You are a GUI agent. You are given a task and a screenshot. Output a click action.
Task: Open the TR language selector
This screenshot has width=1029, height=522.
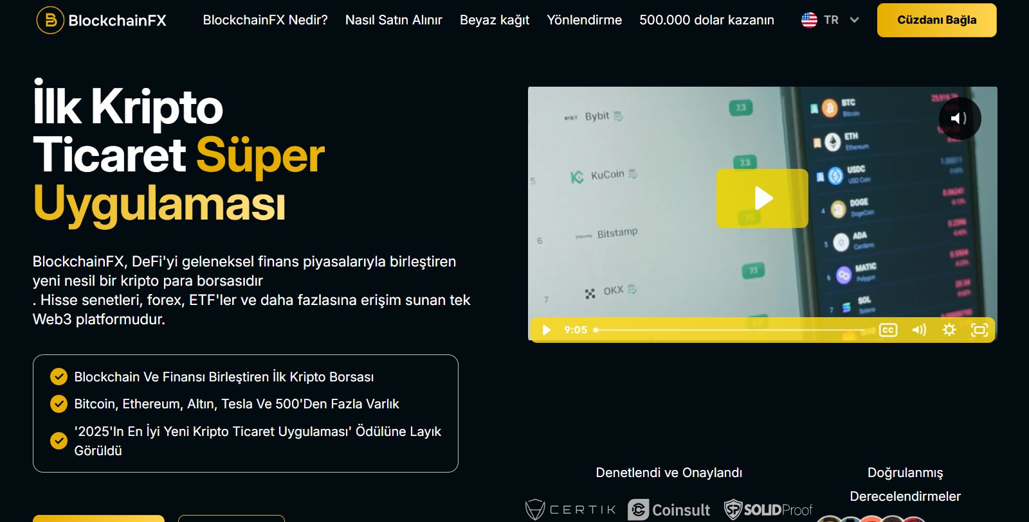831,20
